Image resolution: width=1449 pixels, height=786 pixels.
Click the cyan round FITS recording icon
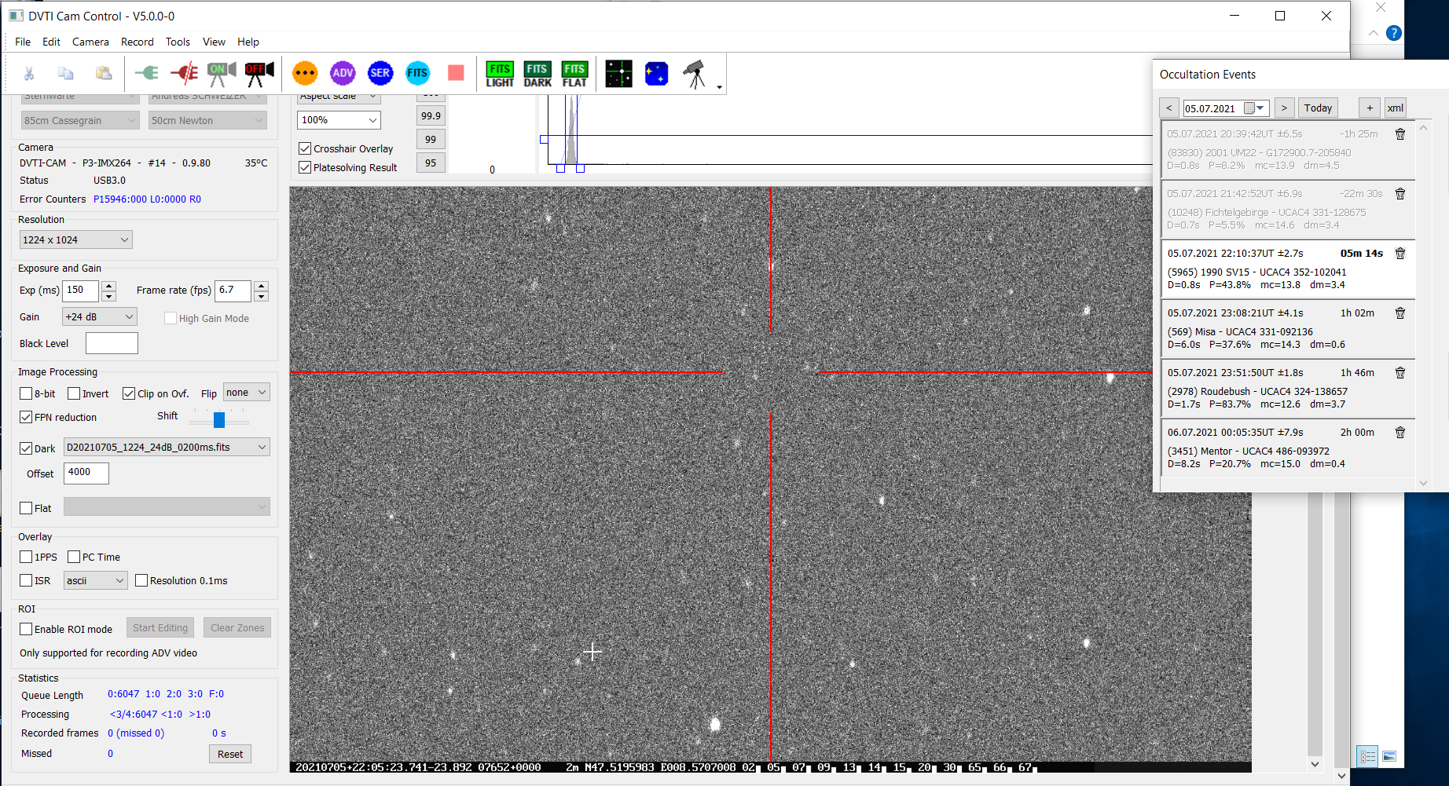(x=417, y=74)
